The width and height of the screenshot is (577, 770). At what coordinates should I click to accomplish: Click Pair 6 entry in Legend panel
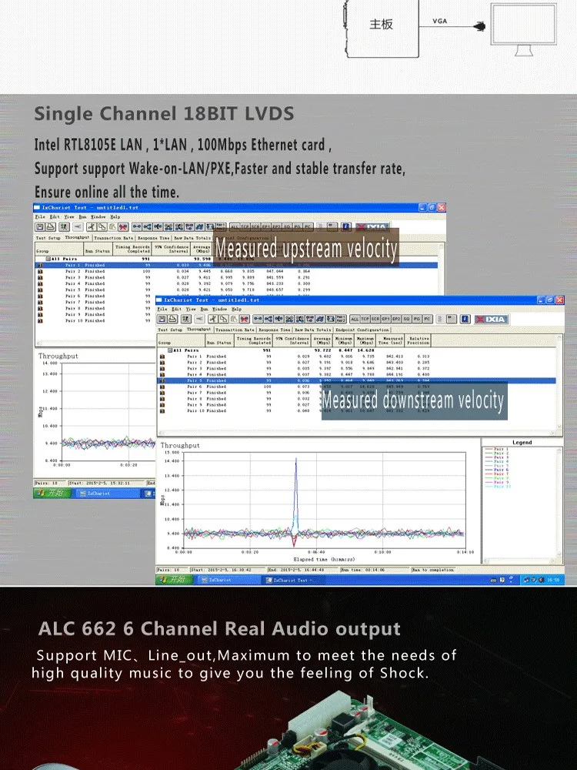coord(496,470)
